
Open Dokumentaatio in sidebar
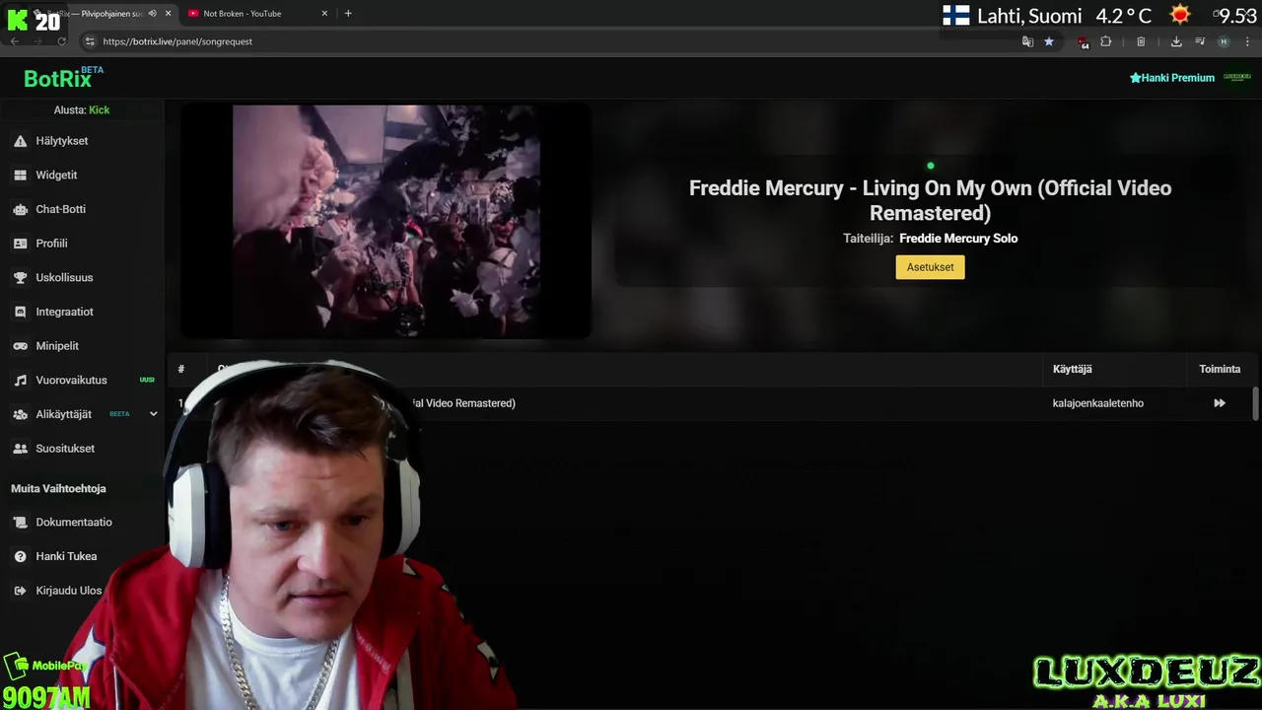pos(74,523)
